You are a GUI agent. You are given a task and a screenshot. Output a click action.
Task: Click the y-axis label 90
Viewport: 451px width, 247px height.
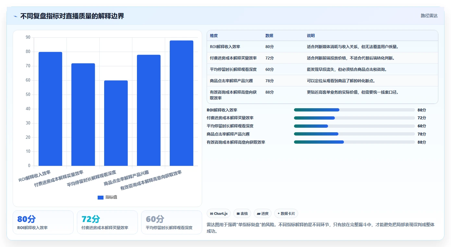[x=28, y=37]
